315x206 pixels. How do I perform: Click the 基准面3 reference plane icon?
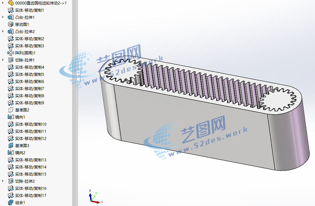click(11, 146)
